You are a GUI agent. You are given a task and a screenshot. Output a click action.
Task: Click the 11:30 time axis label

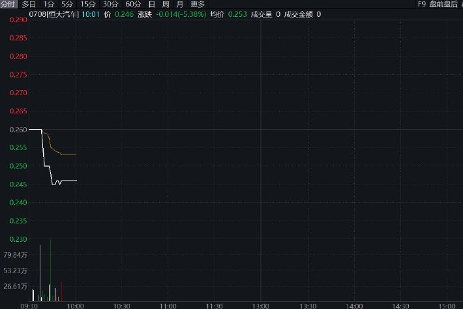tap(215, 306)
